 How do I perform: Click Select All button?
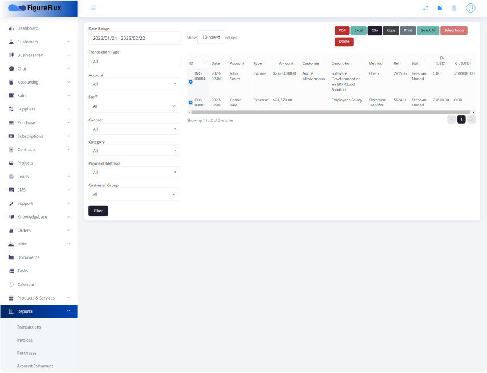coord(428,30)
